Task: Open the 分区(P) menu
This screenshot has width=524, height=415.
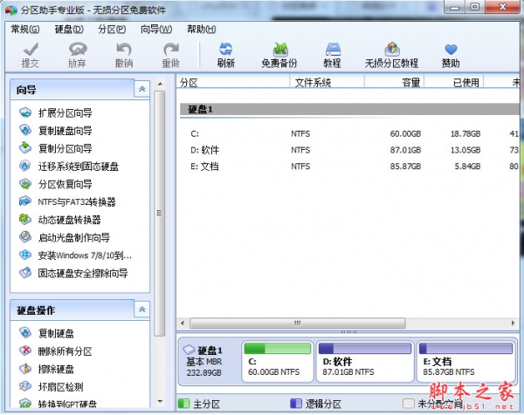Action: click(112, 30)
